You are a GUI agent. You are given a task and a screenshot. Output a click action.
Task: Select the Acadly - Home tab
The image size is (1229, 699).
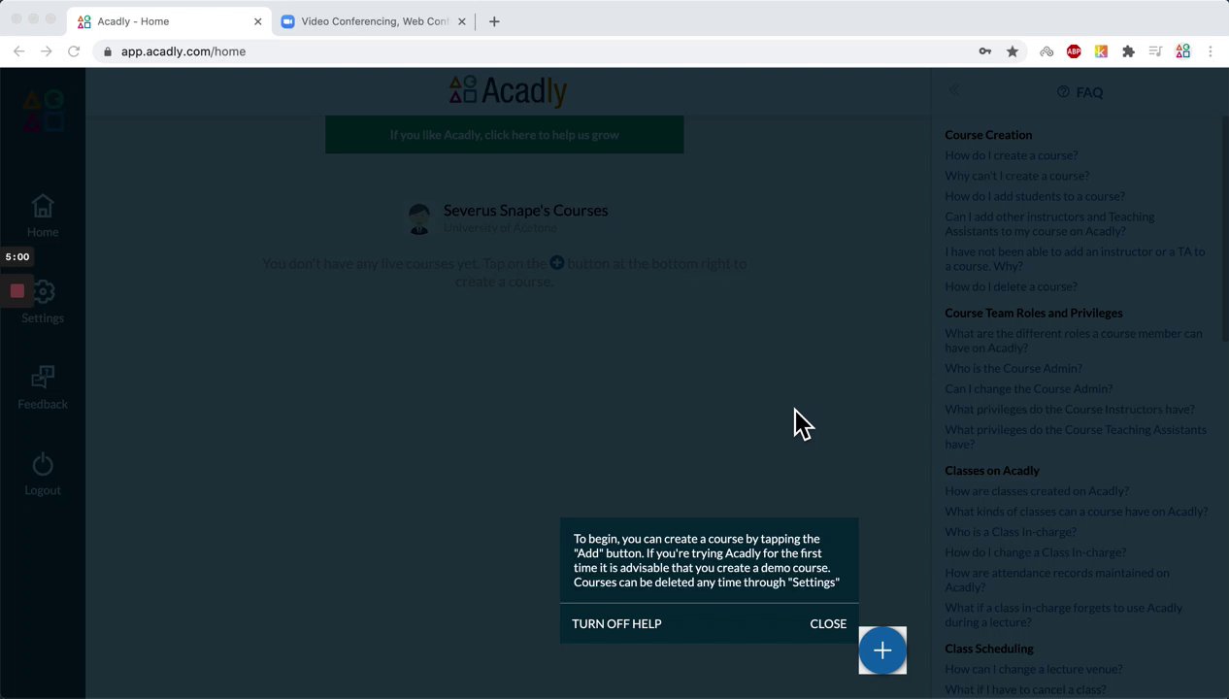[170, 21]
